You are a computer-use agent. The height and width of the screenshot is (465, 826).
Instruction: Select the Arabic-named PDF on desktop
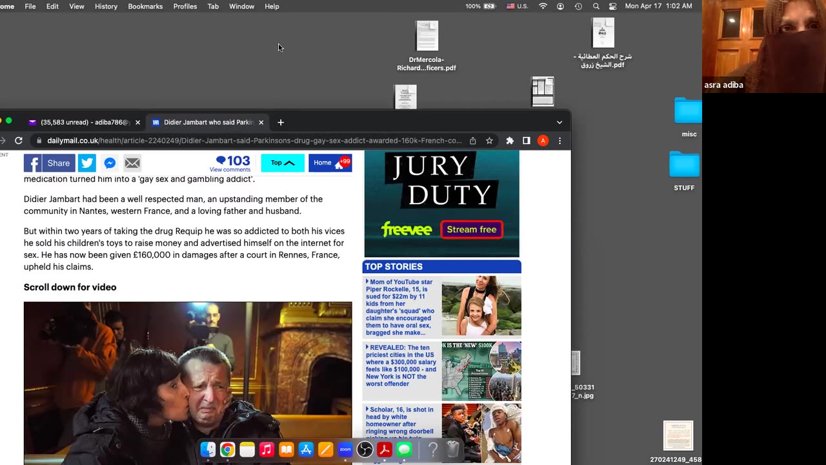point(603,43)
